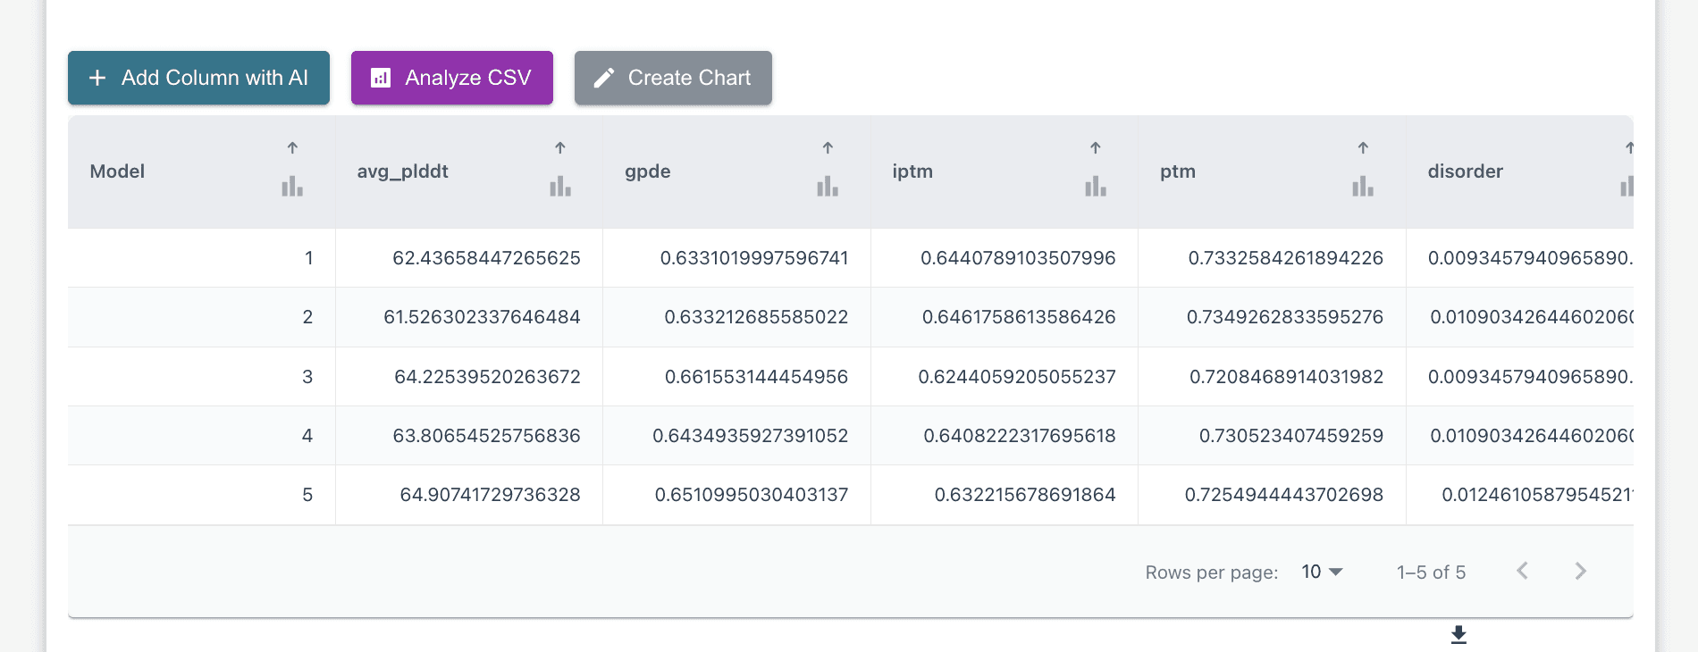This screenshot has width=1698, height=652.
Task: Show histogram for avg_plddt column
Action: [x=559, y=187]
